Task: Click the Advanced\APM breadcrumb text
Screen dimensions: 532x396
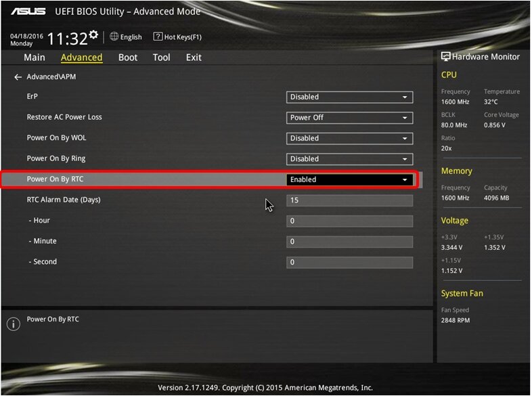Action: (51, 76)
